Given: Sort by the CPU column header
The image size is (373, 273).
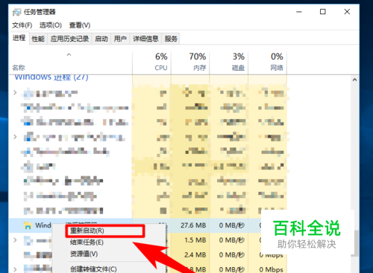Looking at the screenshot, I should pyautogui.click(x=151, y=63).
